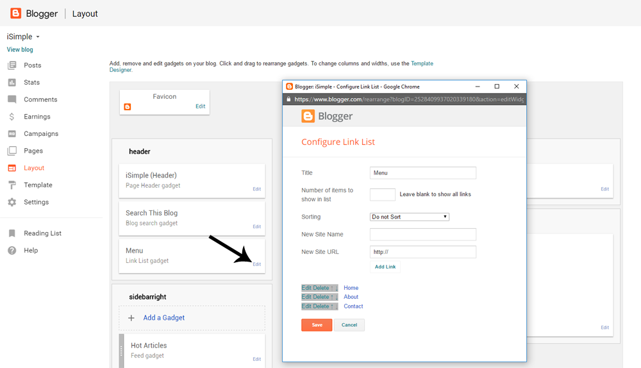Image resolution: width=641 pixels, height=368 pixels.
Task: Cancel the Link List configuration
Action: [x=349, y=325]
